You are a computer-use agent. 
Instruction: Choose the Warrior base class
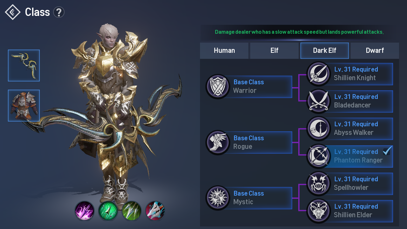pyautogui.click(x=249, y=87)
